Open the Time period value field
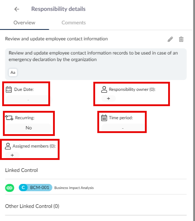This screenshot has height=221, width=195. (123, 128)
